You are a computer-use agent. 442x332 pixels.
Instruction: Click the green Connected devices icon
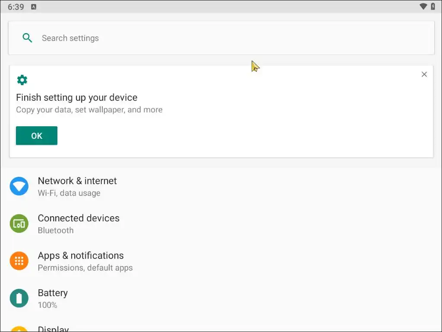(x=19, y=223)
